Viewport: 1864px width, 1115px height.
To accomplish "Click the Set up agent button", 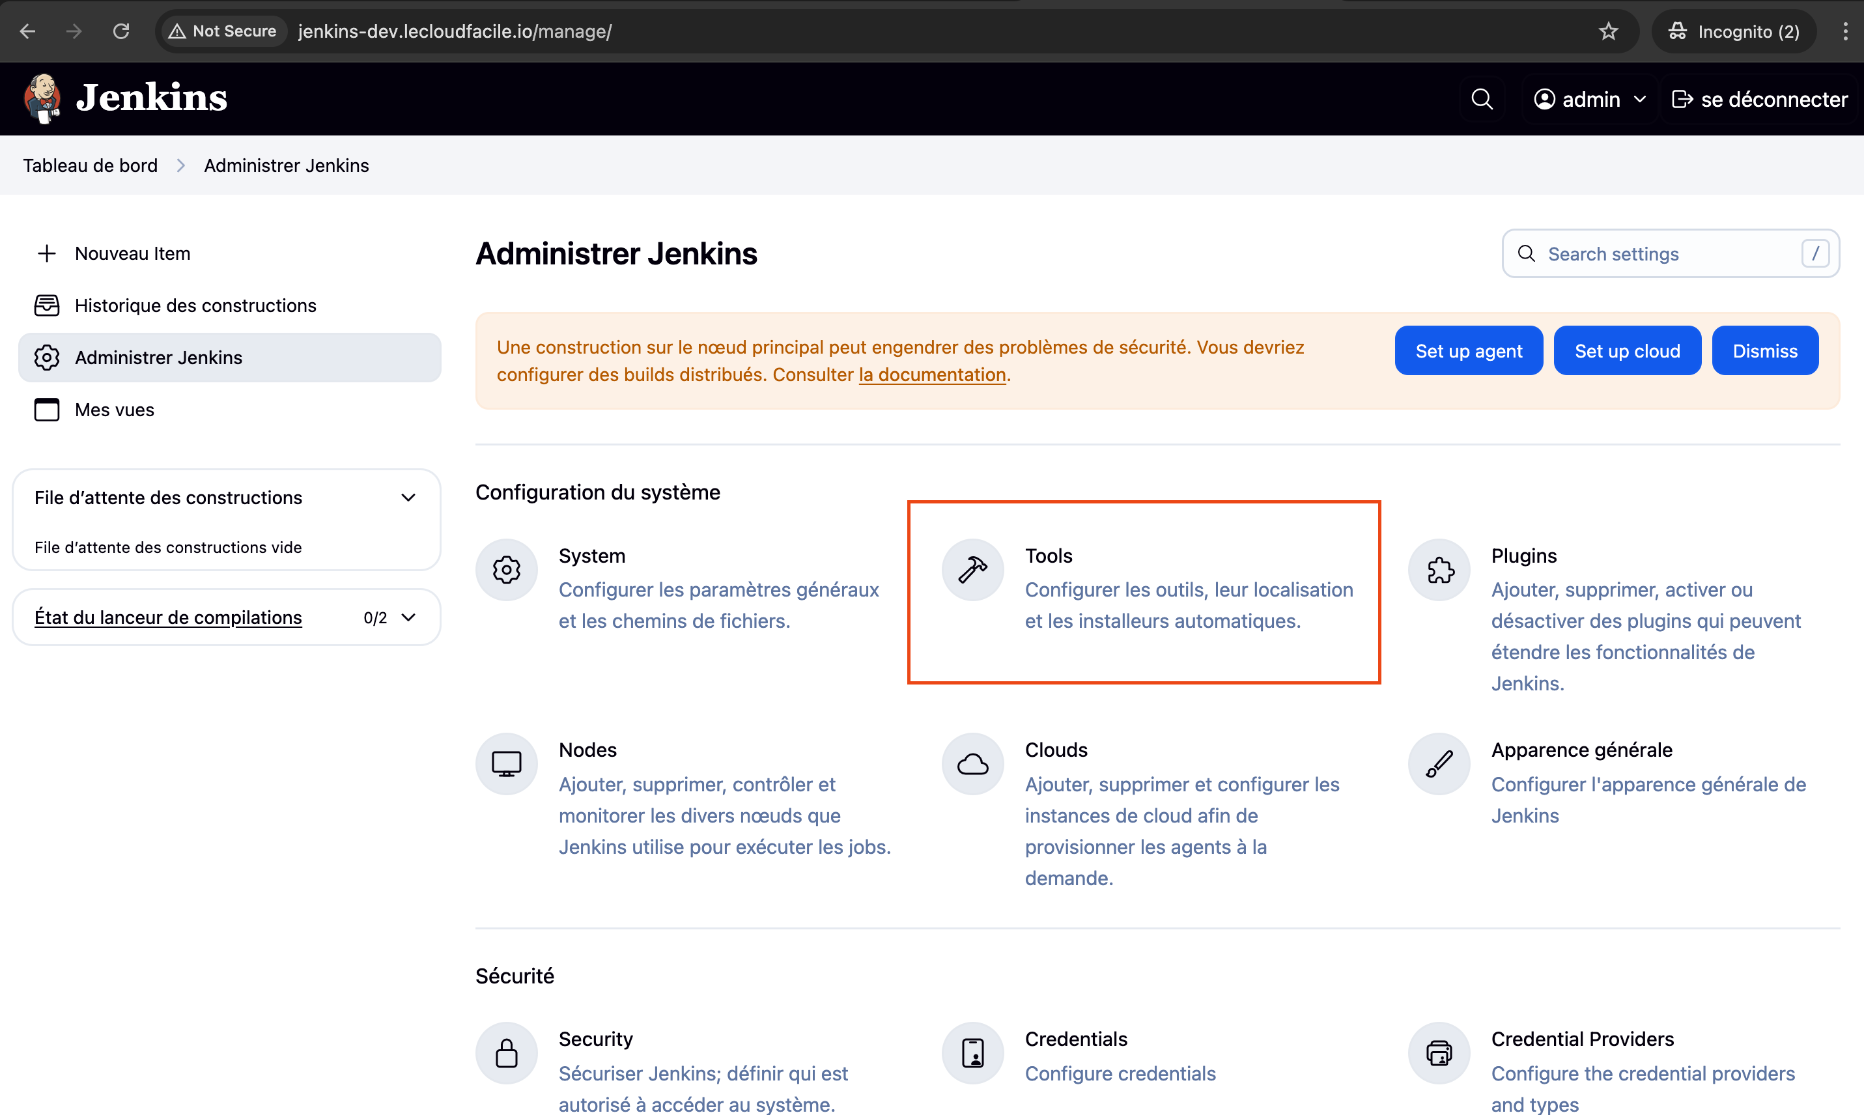I will click(1468, 351).
